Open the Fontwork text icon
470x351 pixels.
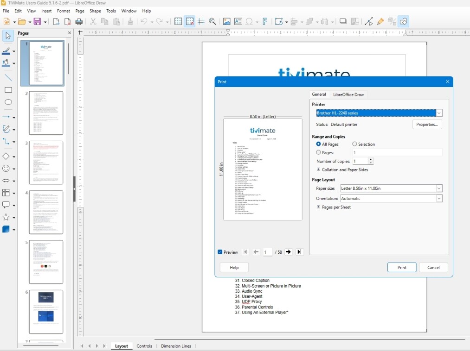pos(264,22)
